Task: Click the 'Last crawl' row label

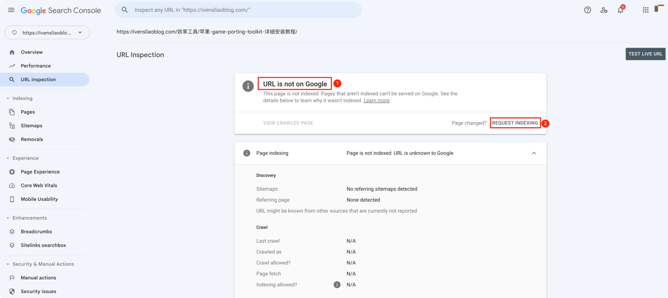Action: (x=268, y=241)
